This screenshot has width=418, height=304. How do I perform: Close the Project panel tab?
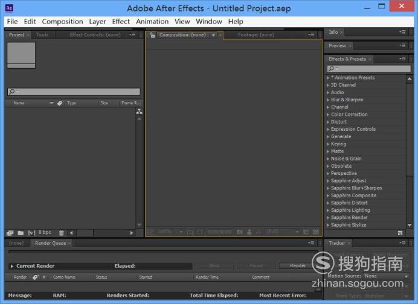tap(28, 35)
